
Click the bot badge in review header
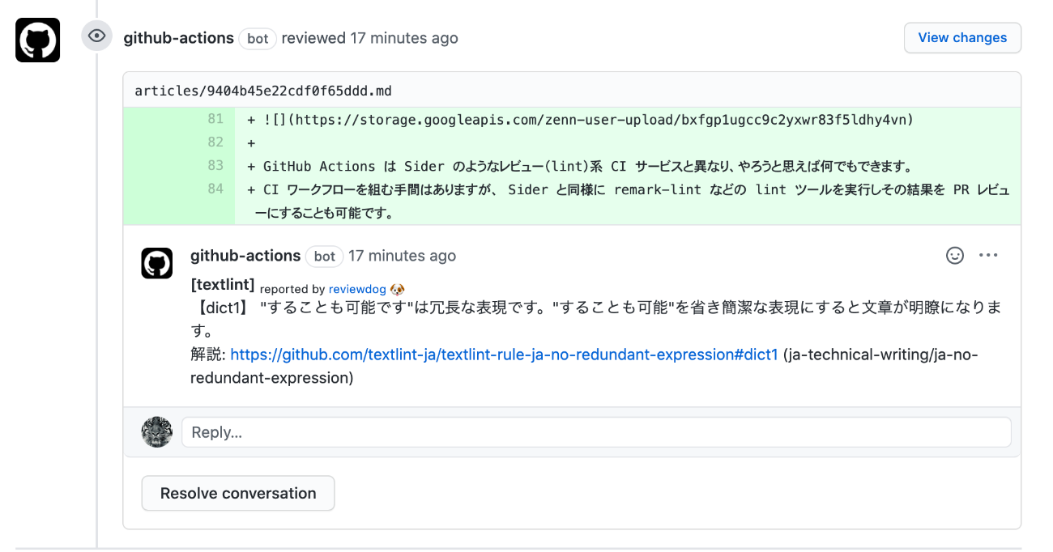(258, 38)
